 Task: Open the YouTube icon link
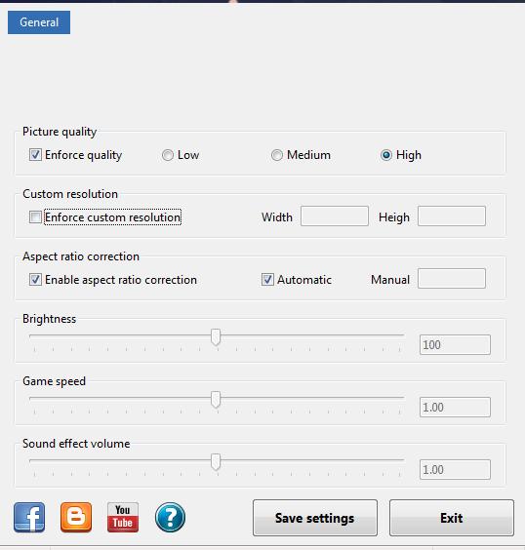point(123,518)
